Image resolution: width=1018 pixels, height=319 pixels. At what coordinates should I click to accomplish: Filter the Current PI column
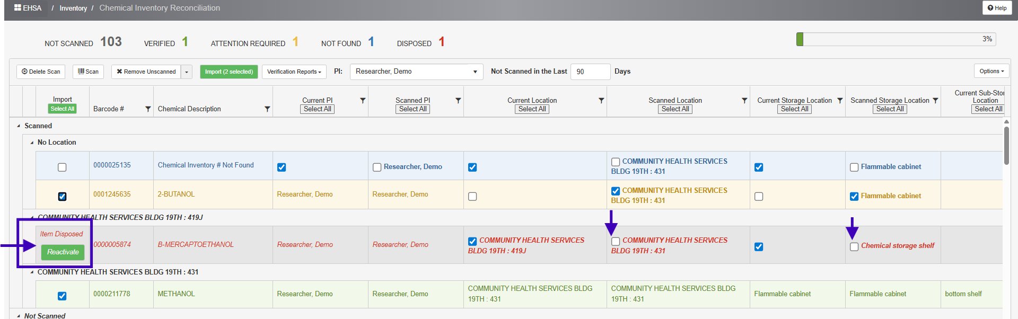[363, 100]
